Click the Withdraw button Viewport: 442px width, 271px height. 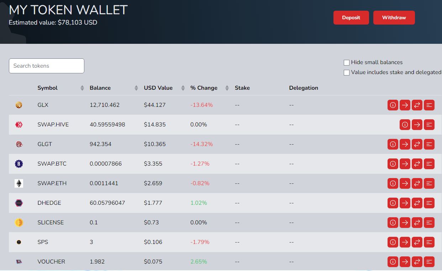point(394,17)
